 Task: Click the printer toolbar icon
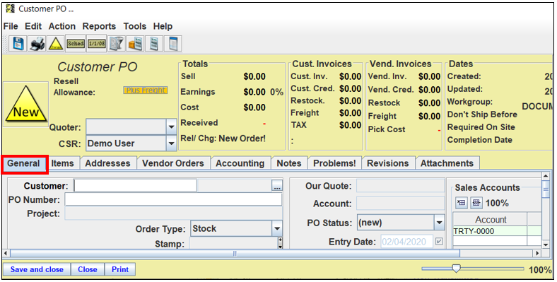pyautogui.click(x=37, y=44)
